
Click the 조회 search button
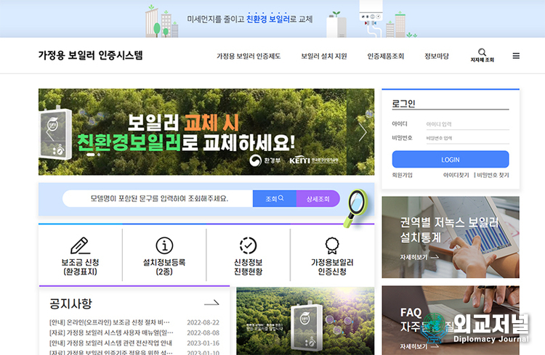pyautogui.click(x=275, y=198)
